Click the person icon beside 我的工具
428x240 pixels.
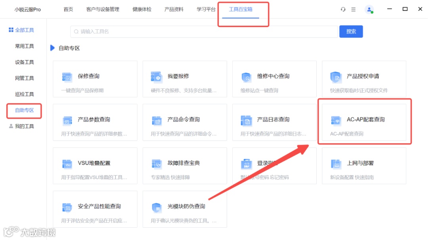click(x=11, y=126)
